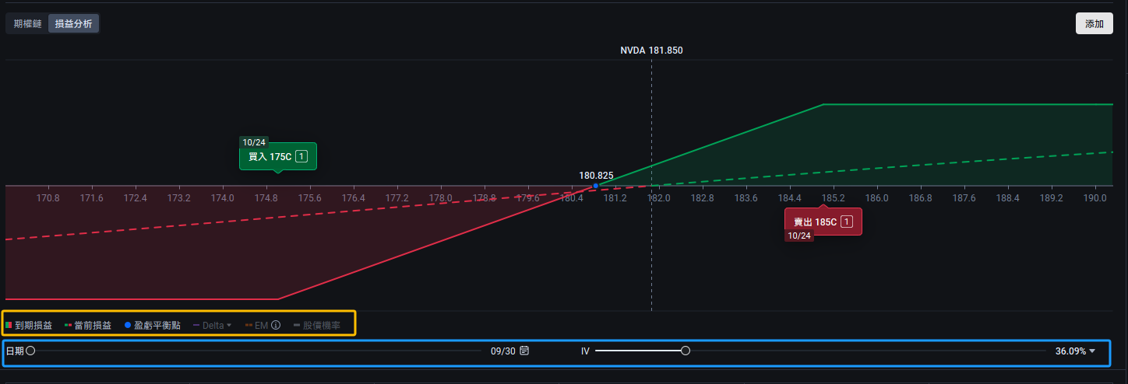Click the 當前損益 dashed-line legend icon
Screen dimensions: 1128x384
68,325
